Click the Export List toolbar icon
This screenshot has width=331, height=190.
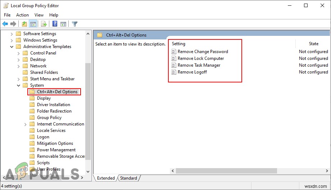tap(44, 24)
